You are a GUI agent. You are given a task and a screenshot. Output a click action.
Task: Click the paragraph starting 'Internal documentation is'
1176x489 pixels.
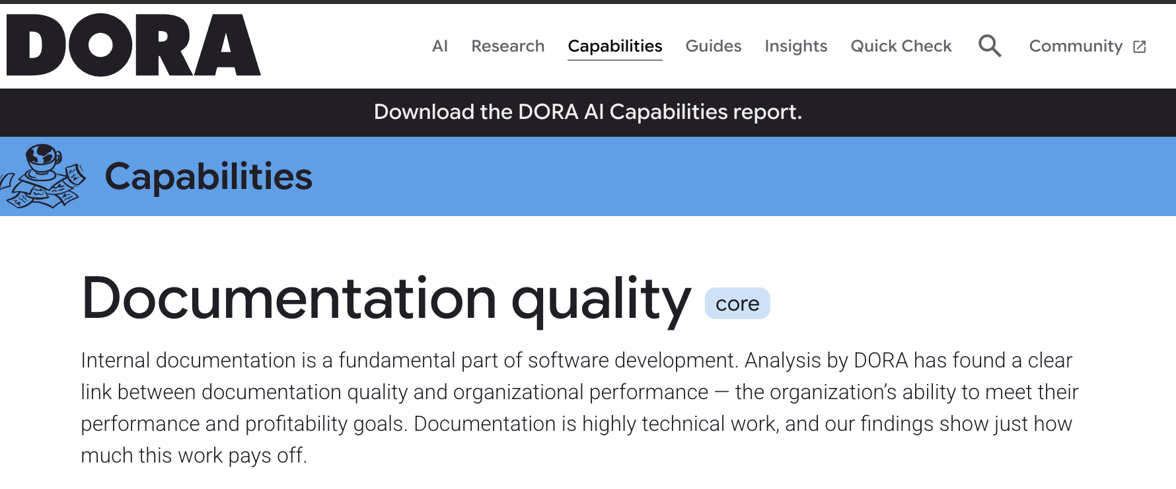coord(579,408)
